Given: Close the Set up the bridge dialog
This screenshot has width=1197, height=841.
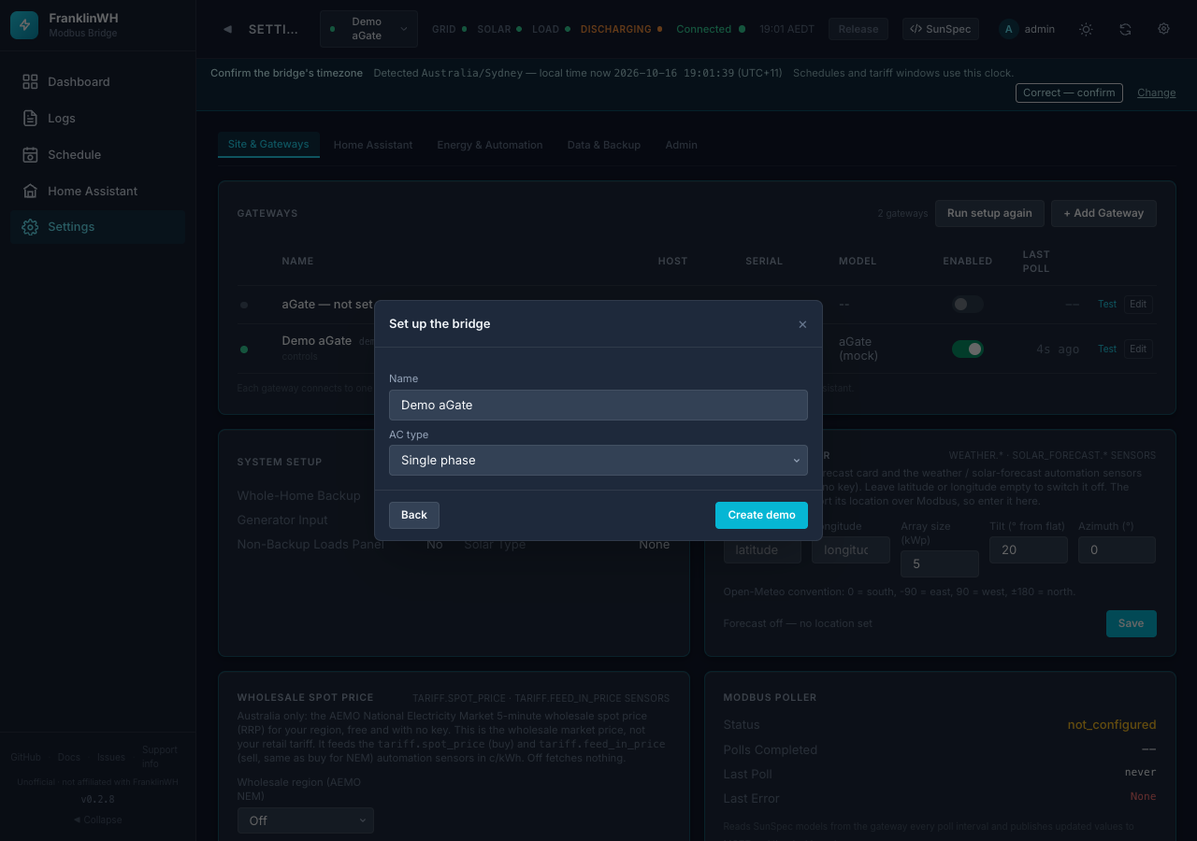Looking at the screenshot, I should point(802,324).
